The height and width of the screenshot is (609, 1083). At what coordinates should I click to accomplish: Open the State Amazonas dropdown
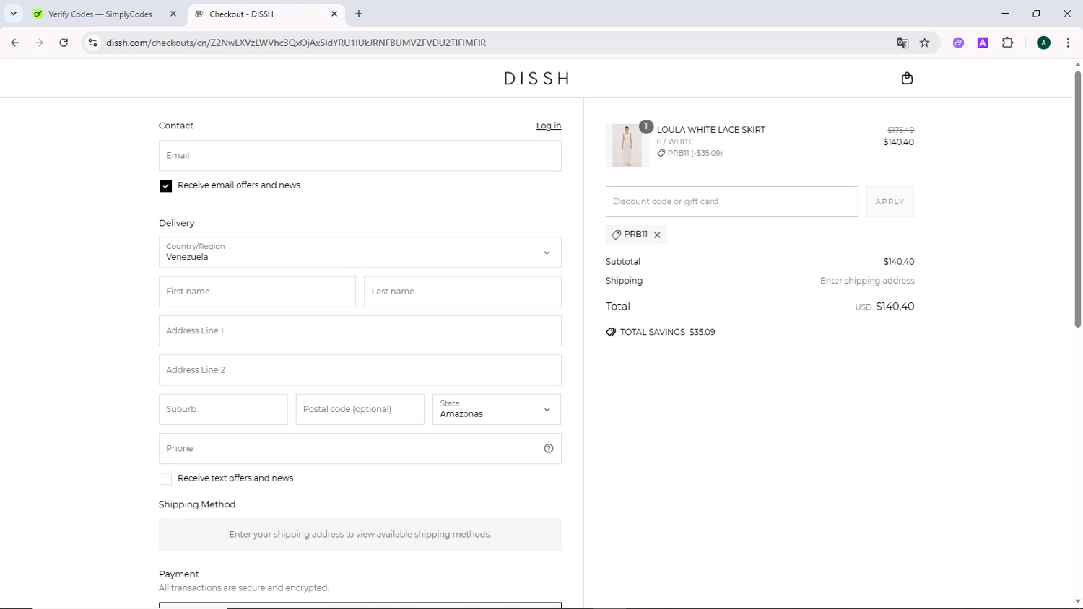(x=496, y=409)
